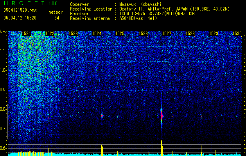The width and height of the screenshot is (246, 156).
Task: Click the tall yellow amplitude spike below the 1527 echo
Action: click(x=162, y=148)
